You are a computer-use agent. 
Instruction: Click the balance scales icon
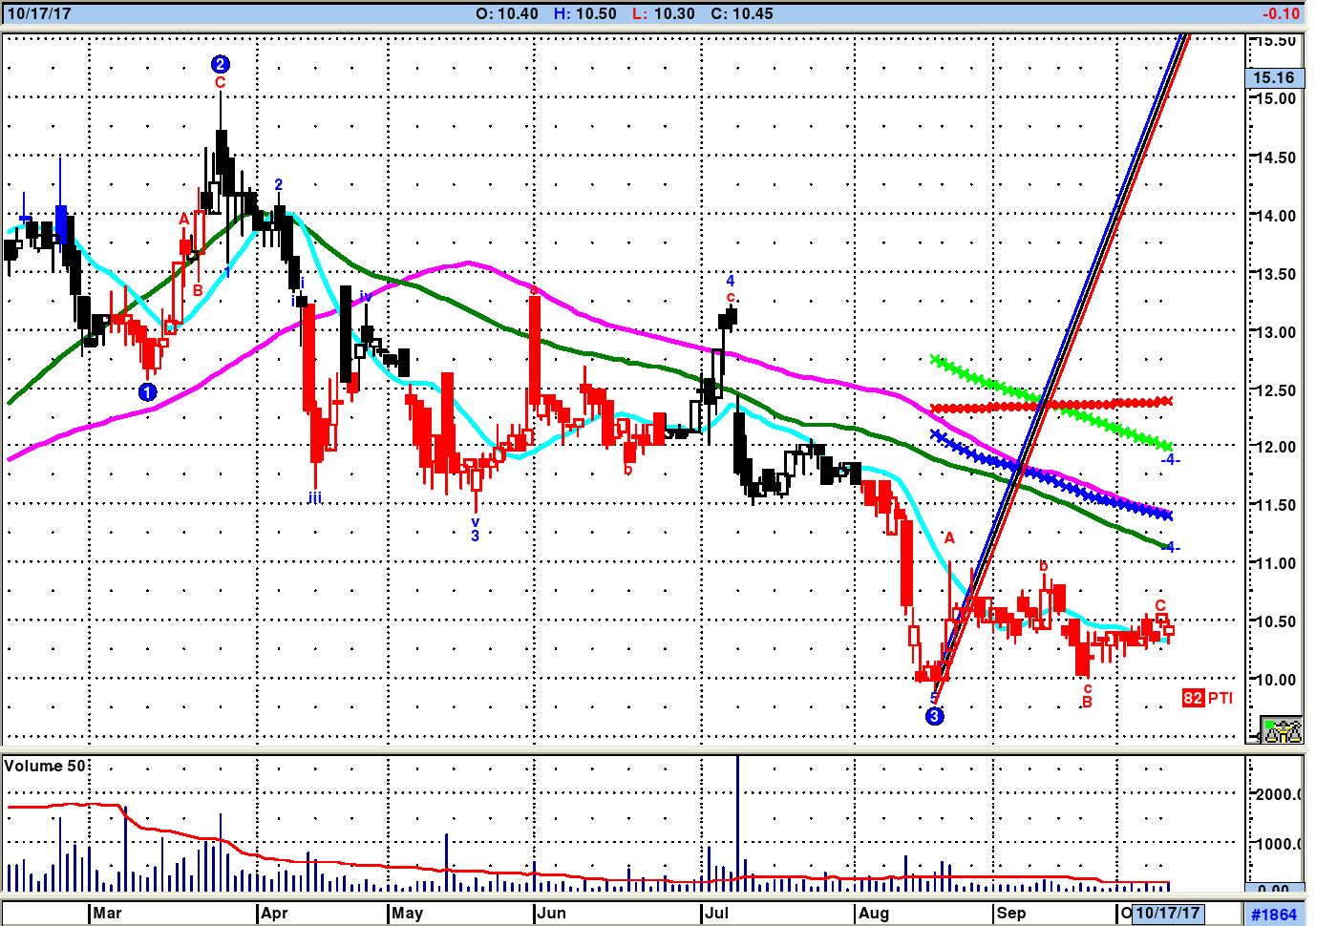click(x=1282, y=730)
